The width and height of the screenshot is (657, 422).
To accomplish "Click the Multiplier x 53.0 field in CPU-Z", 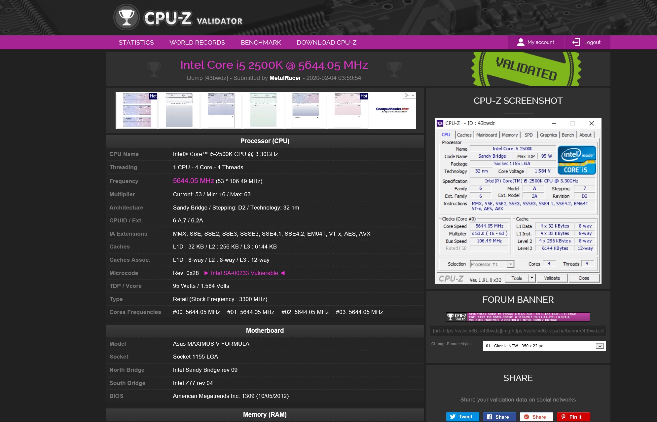I will pyautogui.click(x=489, y=233).
